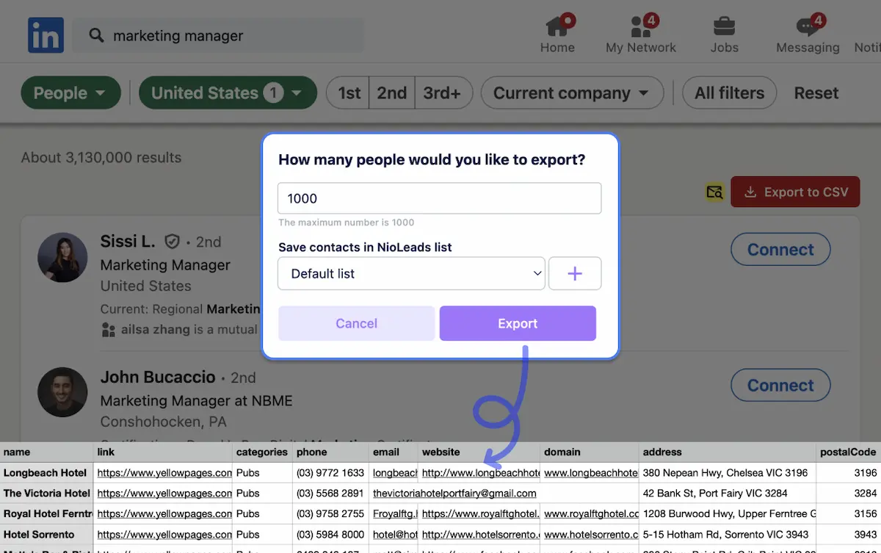Click thevictoriahotelportfairy@gmail.com email cell
Screen dimensions: 881x553
pyautogui.click(x=454, y=494)
